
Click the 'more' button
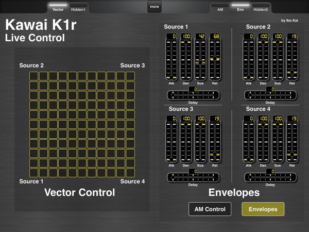(154, 7)
